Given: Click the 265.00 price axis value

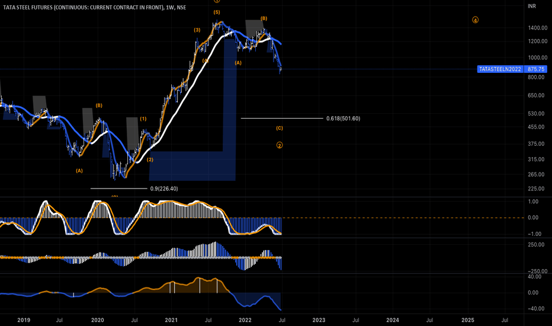Looking at the screenshot, I should pos(536,174).
